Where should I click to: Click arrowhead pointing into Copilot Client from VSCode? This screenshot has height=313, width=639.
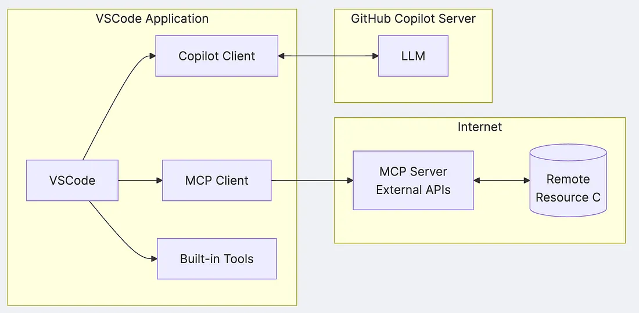(152, 56)
